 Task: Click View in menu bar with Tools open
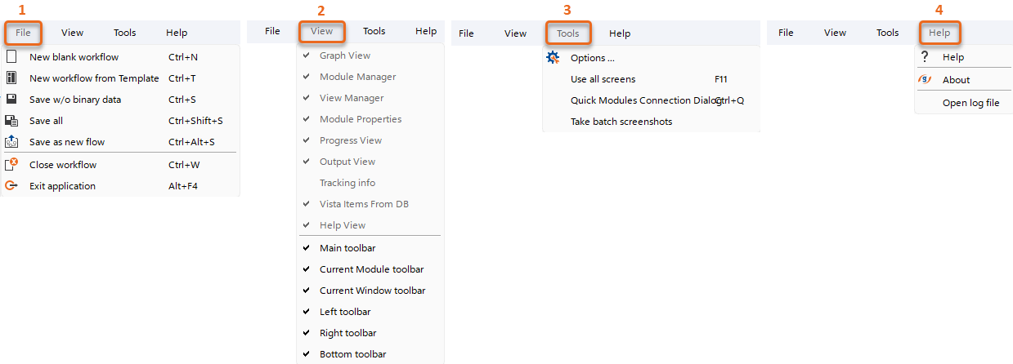pyautogui.click(x=515, y=33)
